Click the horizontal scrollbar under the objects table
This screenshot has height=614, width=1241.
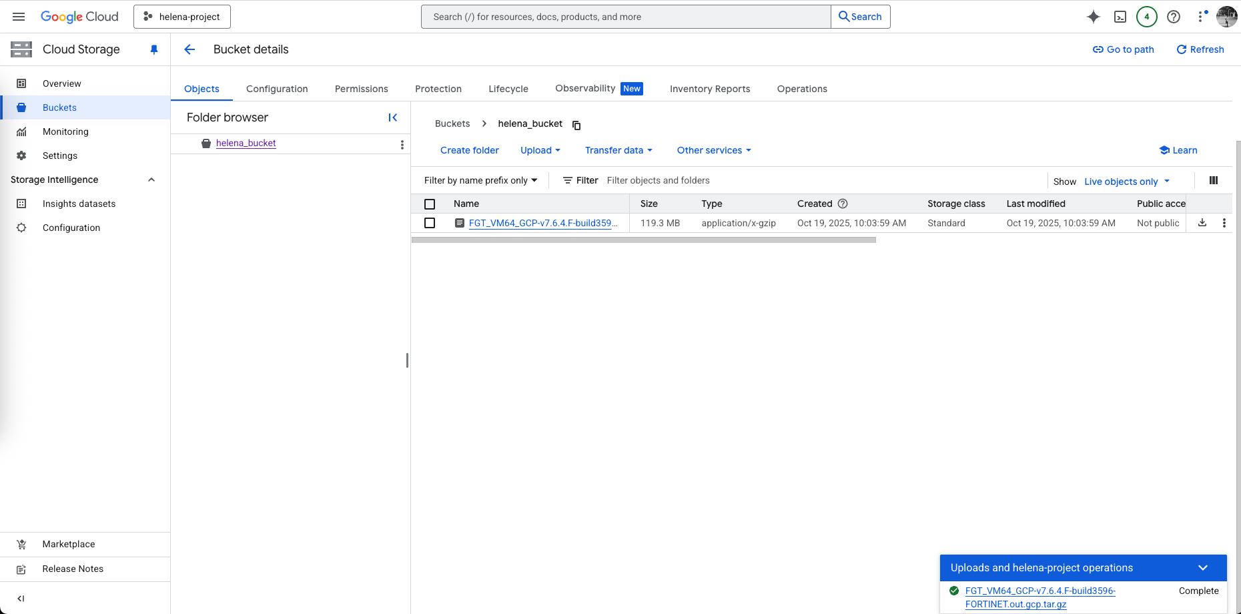pos(643,240)
